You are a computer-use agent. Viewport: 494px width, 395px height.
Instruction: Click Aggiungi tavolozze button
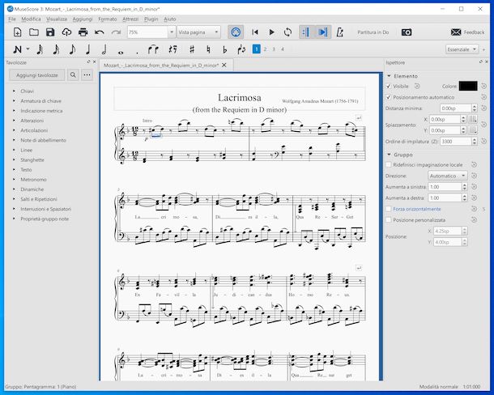pos(37,75)
